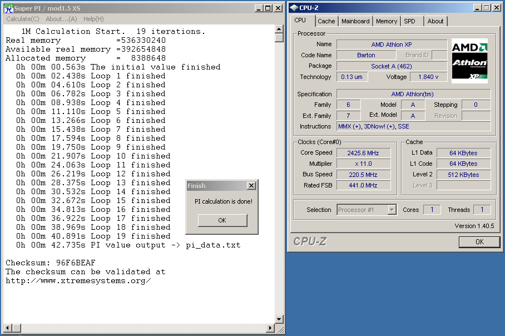Click the 'Checksum: 96F6BEAF' line
Screen dimensions: 505x336
tap(50, 263)
